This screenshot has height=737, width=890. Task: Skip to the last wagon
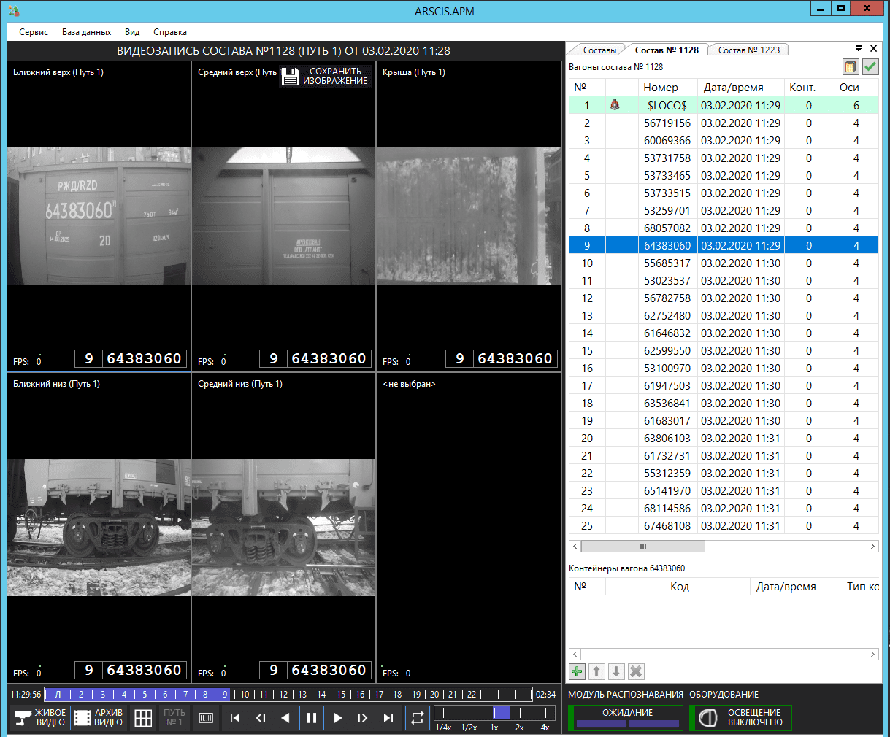point(388,718)
